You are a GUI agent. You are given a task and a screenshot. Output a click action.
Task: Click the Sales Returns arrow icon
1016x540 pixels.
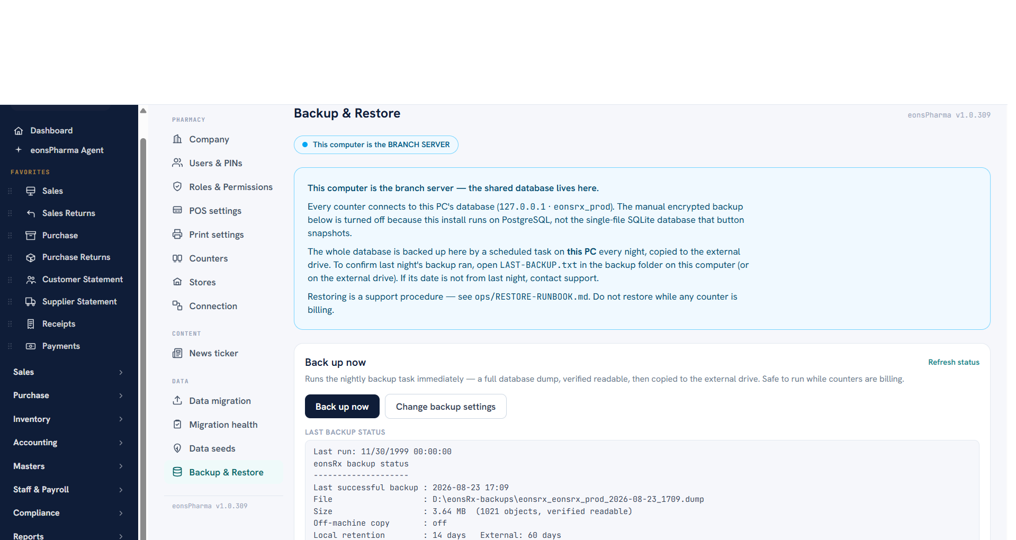31,213
